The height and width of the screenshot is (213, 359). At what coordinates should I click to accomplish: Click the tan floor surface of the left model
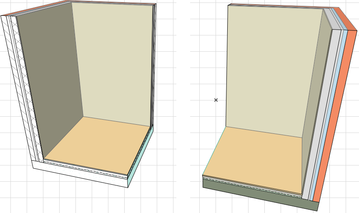96,146
